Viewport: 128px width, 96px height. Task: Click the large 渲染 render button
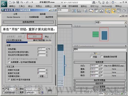click(x=50, y=90)
